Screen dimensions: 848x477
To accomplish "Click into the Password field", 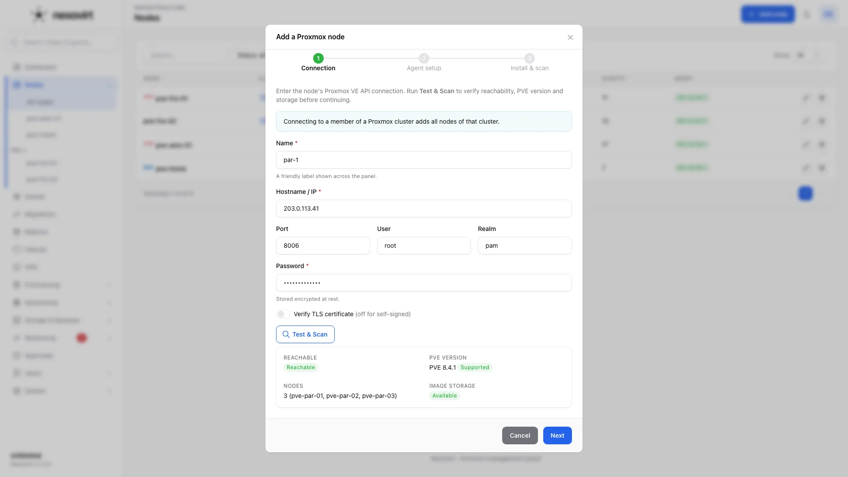I will [x=424, y=283].
